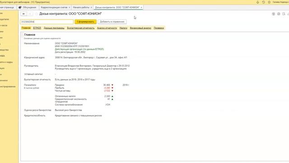Click Руководитель еще в 1 организации line
The image size is (289, 163).
(91, 69)
